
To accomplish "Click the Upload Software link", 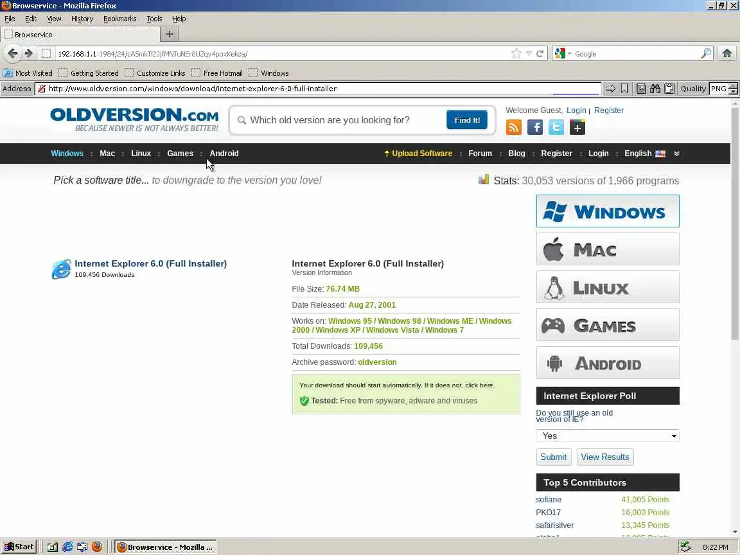I will [418, 154].
